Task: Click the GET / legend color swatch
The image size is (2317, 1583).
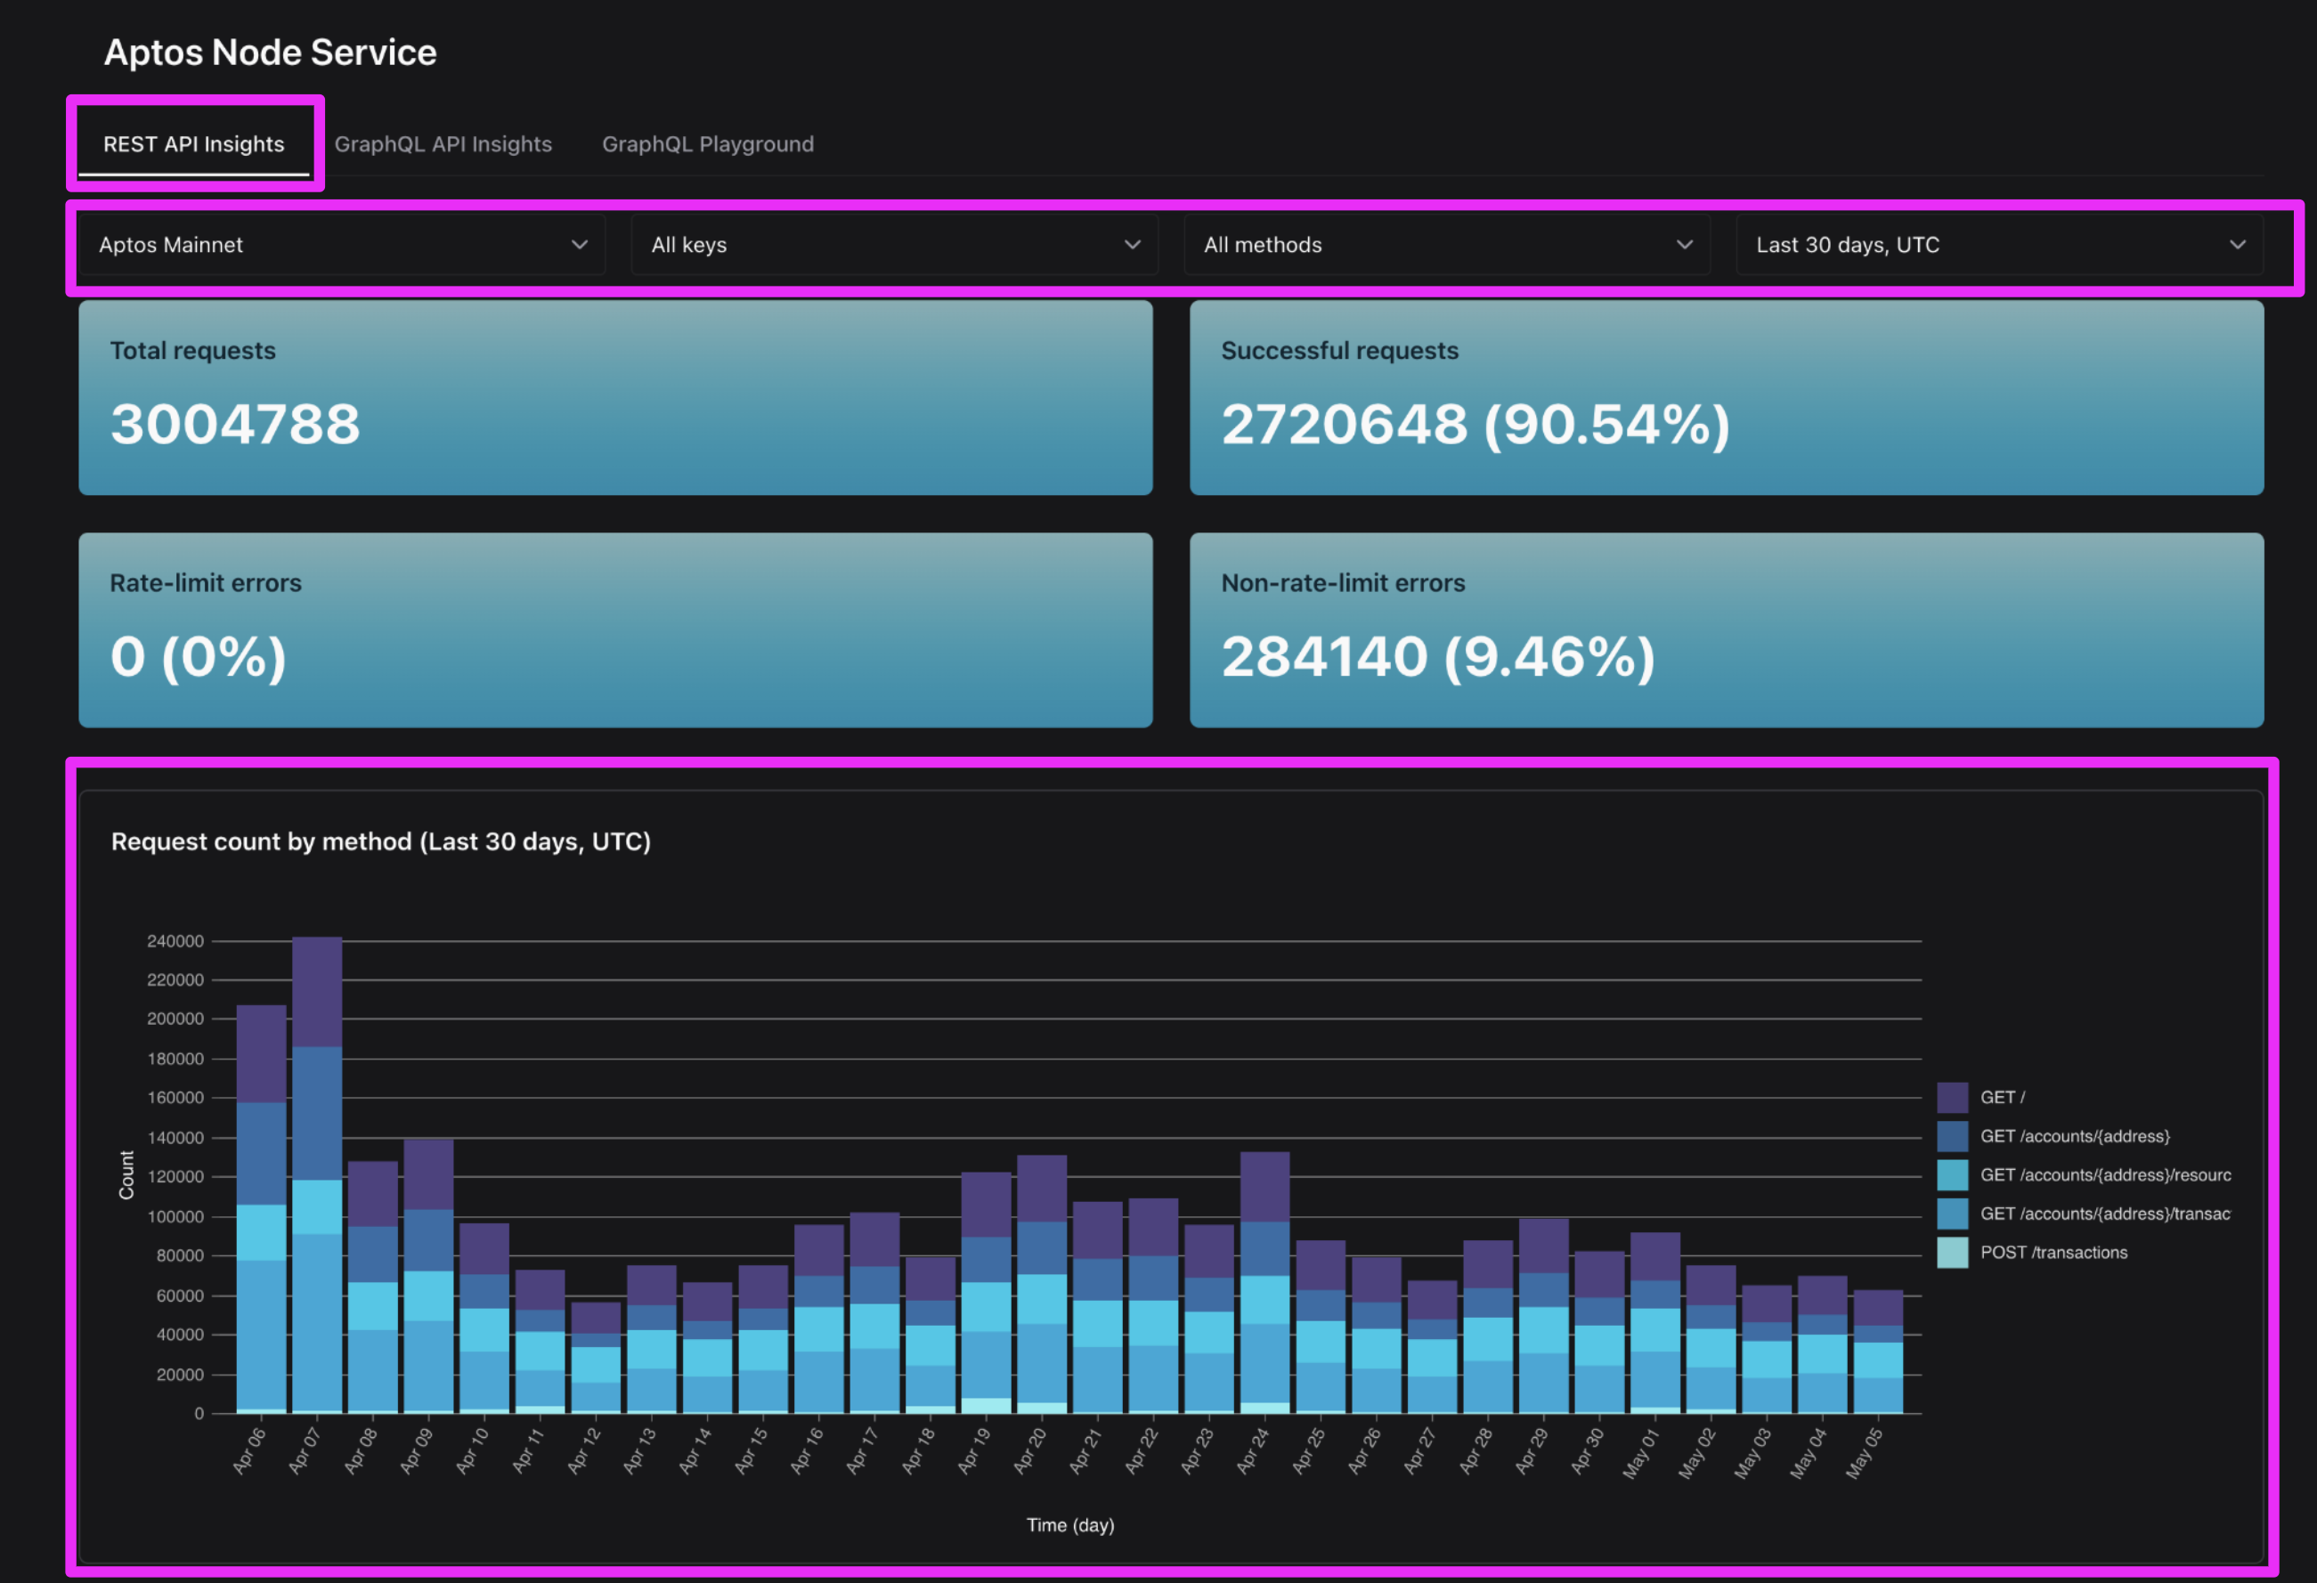Action: click(x=1952, y=1098)
